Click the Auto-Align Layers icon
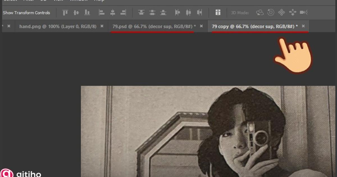Image resolution: width=337 pixels, height=177 pixels. [218, 13]
